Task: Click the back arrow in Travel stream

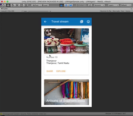Action: (45, 22)
